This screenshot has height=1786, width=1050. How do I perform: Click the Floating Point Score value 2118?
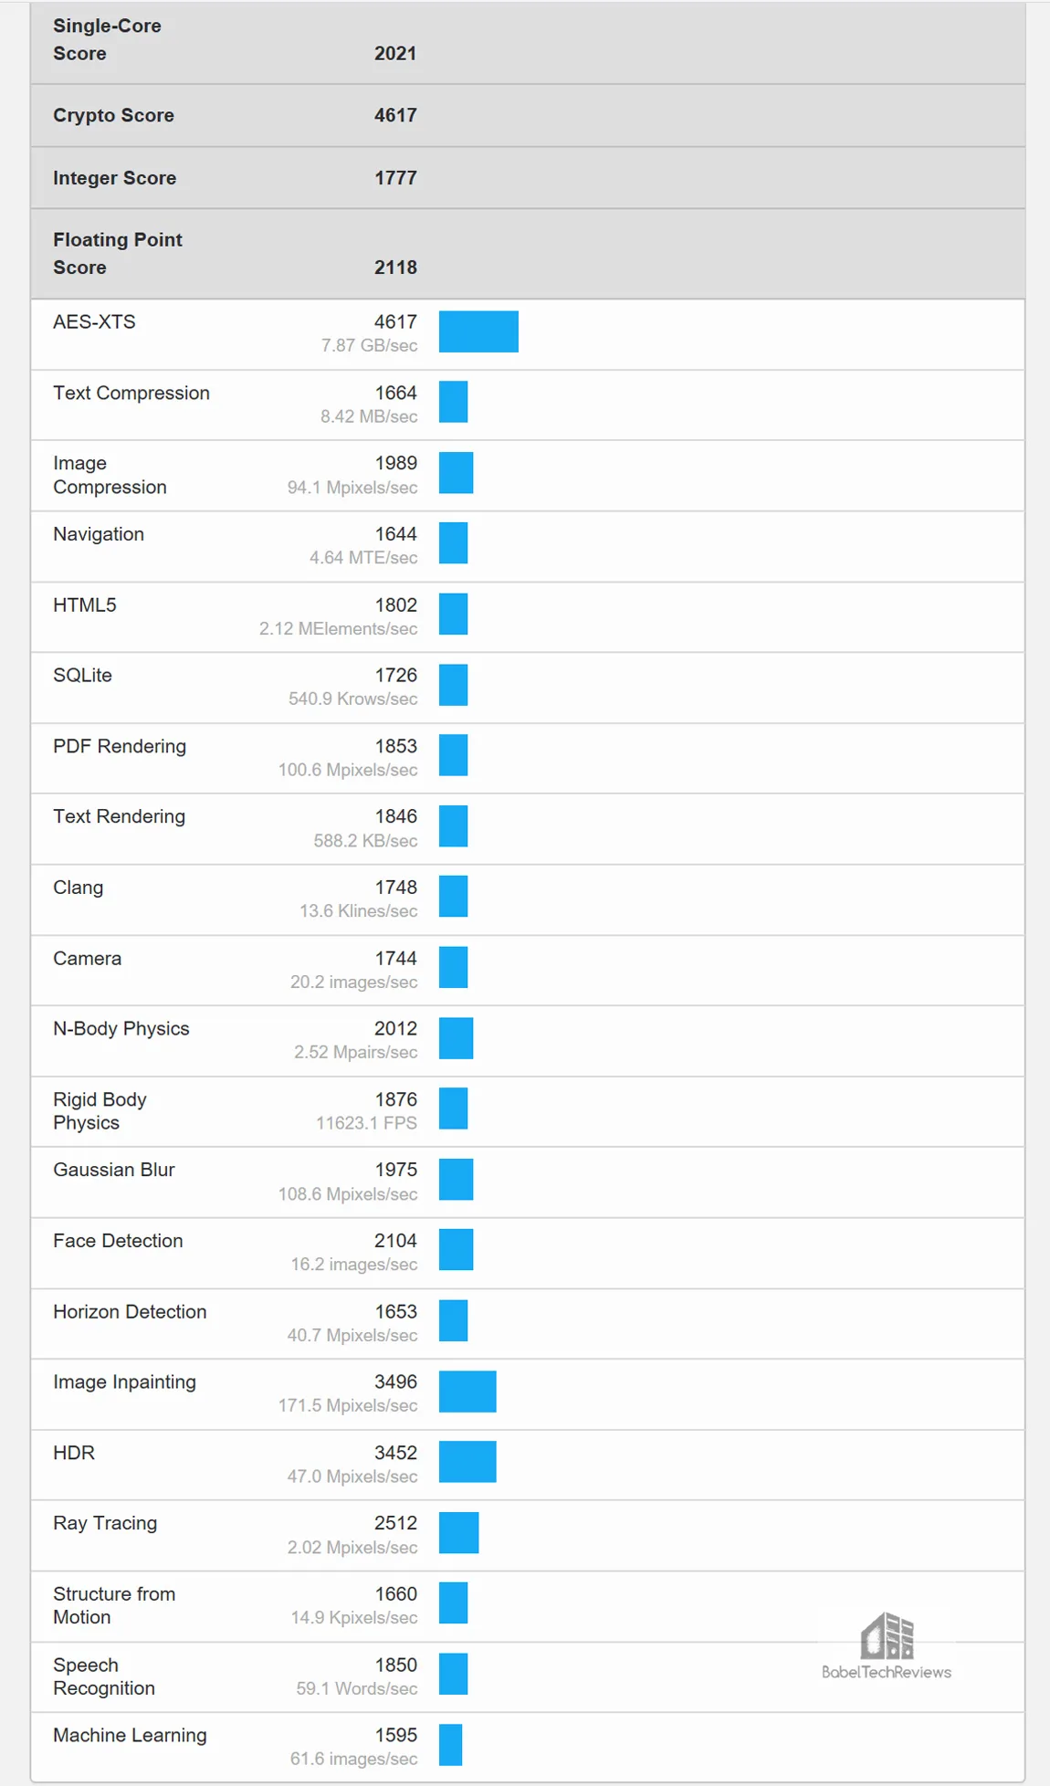click(x=395, y=268)
